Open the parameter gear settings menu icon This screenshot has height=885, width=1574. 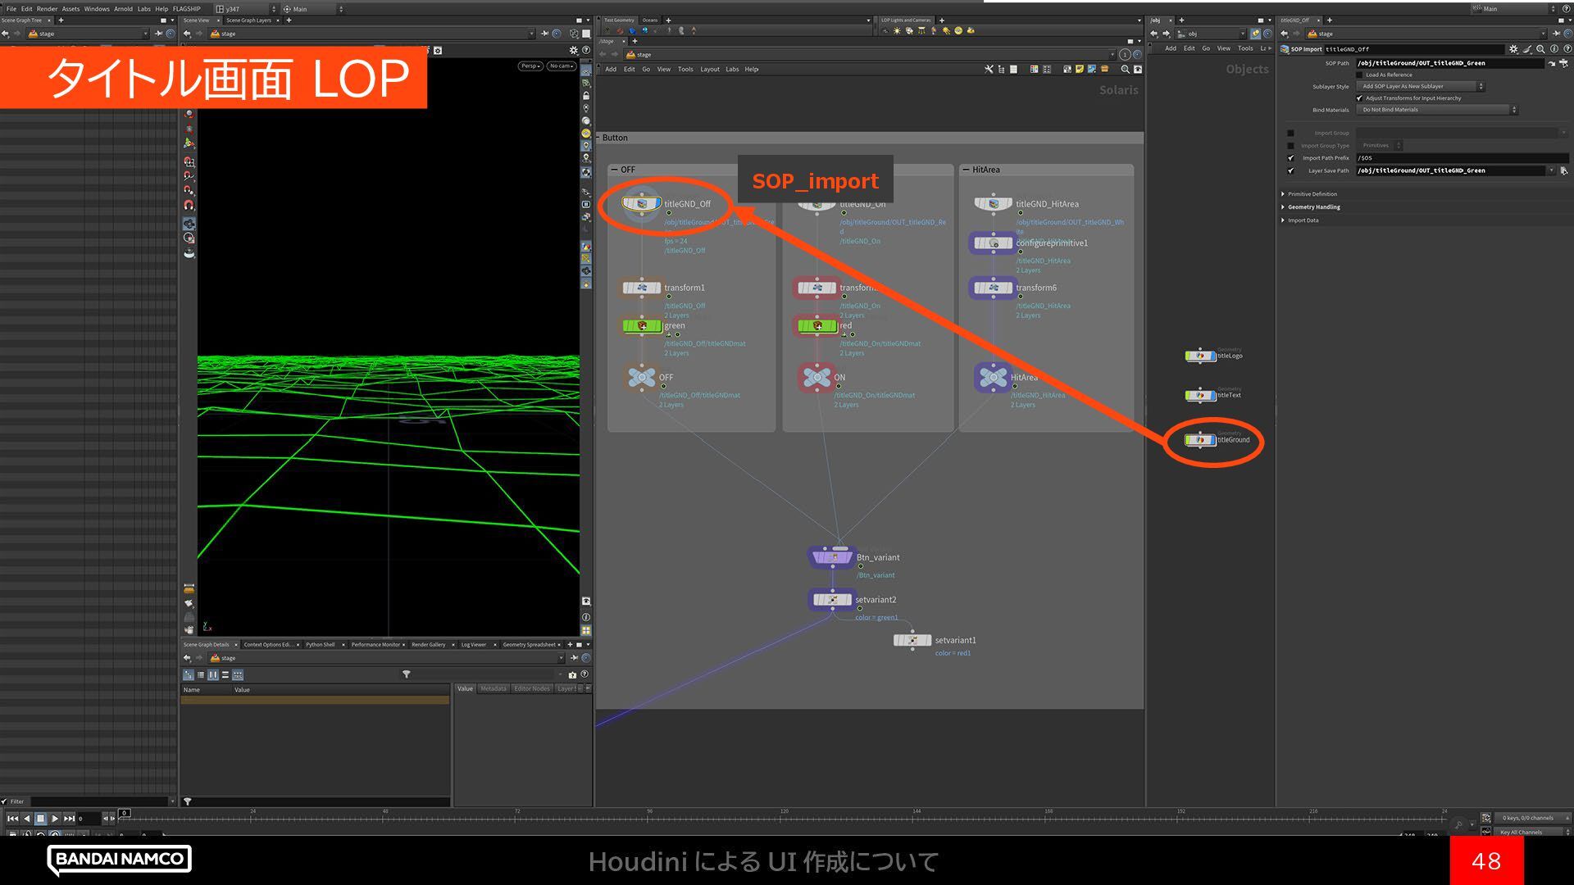[x=1513, y=49]
